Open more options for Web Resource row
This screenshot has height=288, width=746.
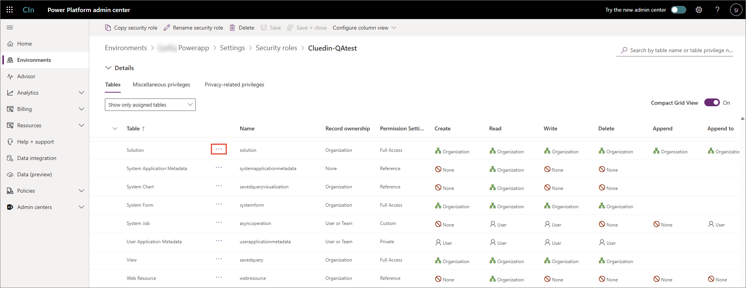pyautogui.click(x=219, y=277)
